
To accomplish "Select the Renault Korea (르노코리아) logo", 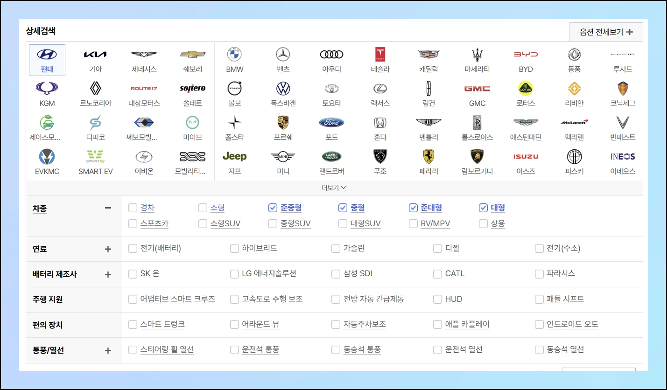I will (x=96, y=88).
